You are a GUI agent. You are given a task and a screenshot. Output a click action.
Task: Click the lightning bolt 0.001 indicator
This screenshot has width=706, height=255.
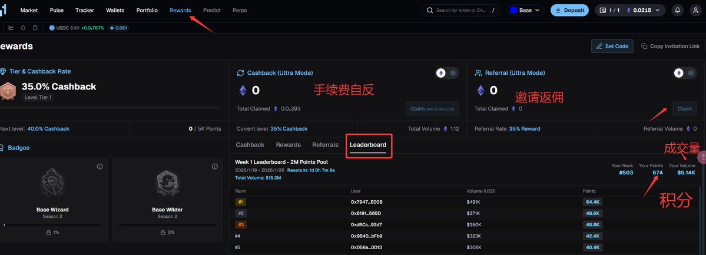coord(119,28)
